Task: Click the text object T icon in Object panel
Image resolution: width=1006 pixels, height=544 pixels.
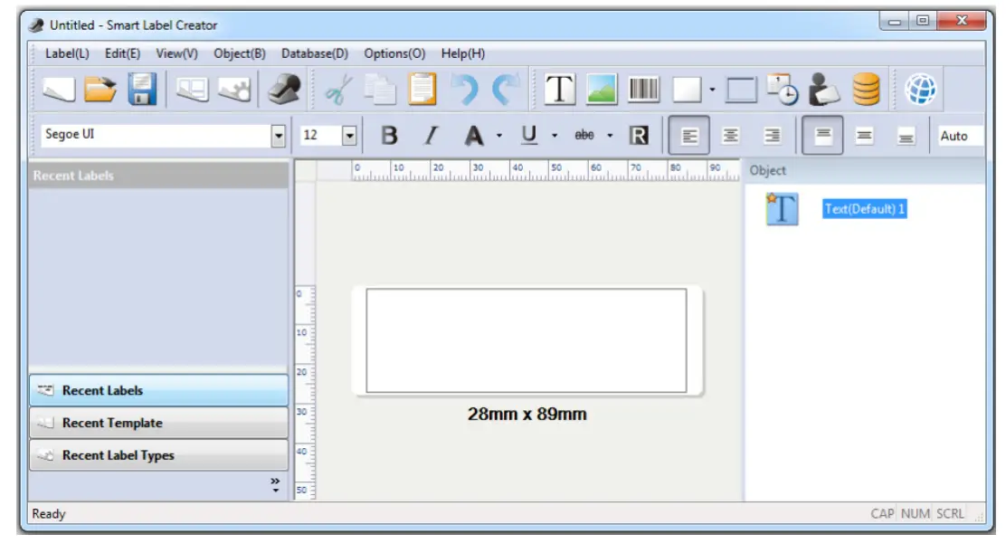Action: tap(782, 209)
